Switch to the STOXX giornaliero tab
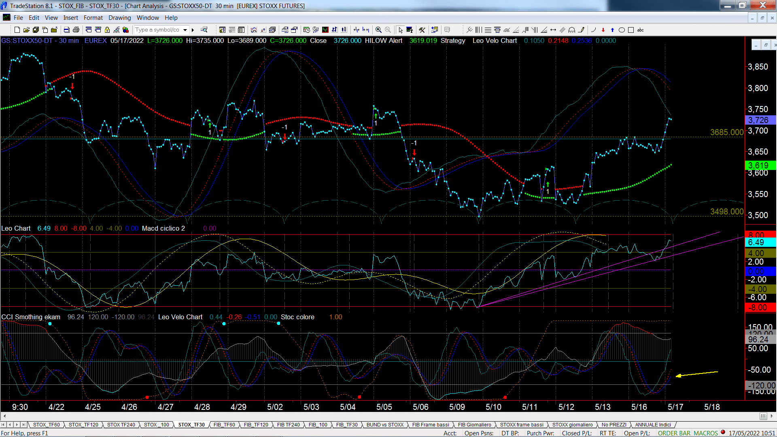This screenshot has width=777, height=437. point(572,424)
